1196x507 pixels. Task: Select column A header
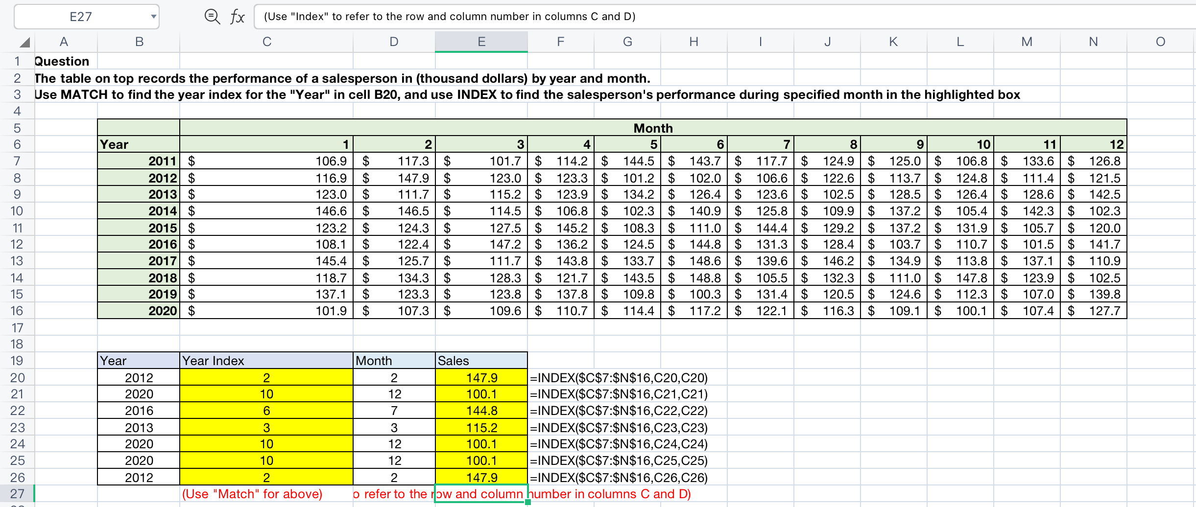pyautogui.click(x=64, y=42)
